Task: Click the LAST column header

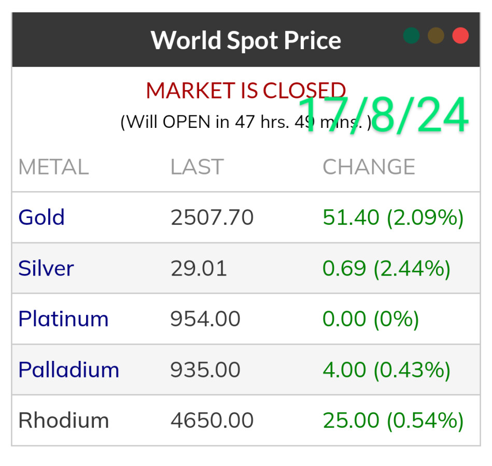Action: tap(197, 167)
